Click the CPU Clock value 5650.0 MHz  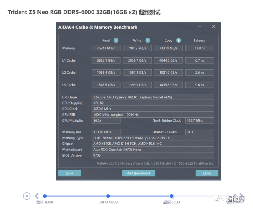point(153,109)
